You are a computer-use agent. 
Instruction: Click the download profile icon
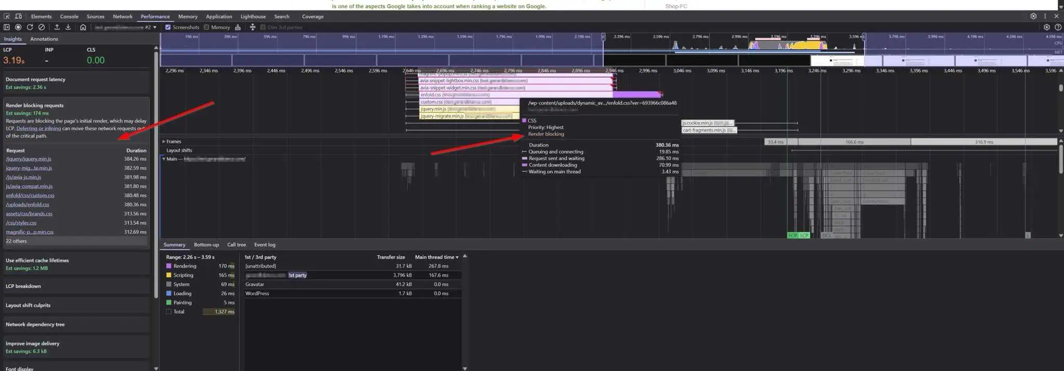click(68, 27)
